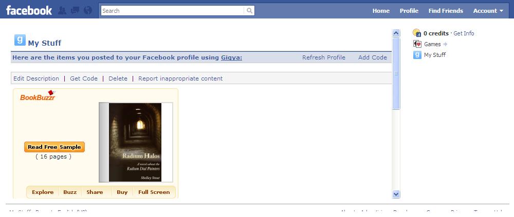Image resolution: width=514 pixels, height=217 pixels.
Task: Click the My Stuff sidebar icon
Action: tap(417, 55)
